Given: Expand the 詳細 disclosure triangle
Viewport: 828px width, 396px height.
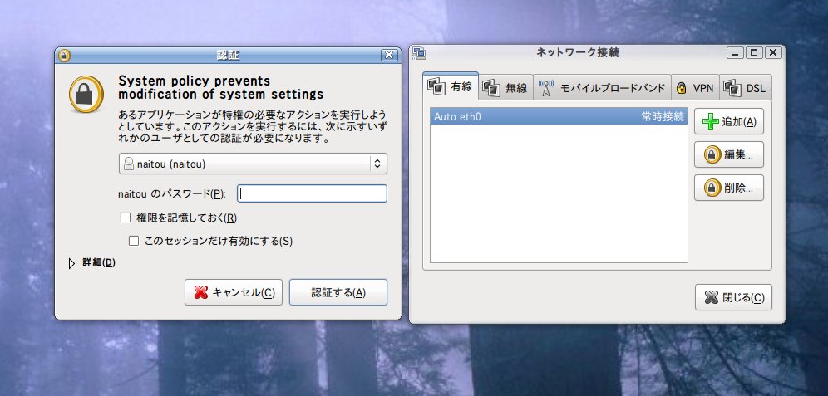Looking at the screenshot, I should click(71, 263).
